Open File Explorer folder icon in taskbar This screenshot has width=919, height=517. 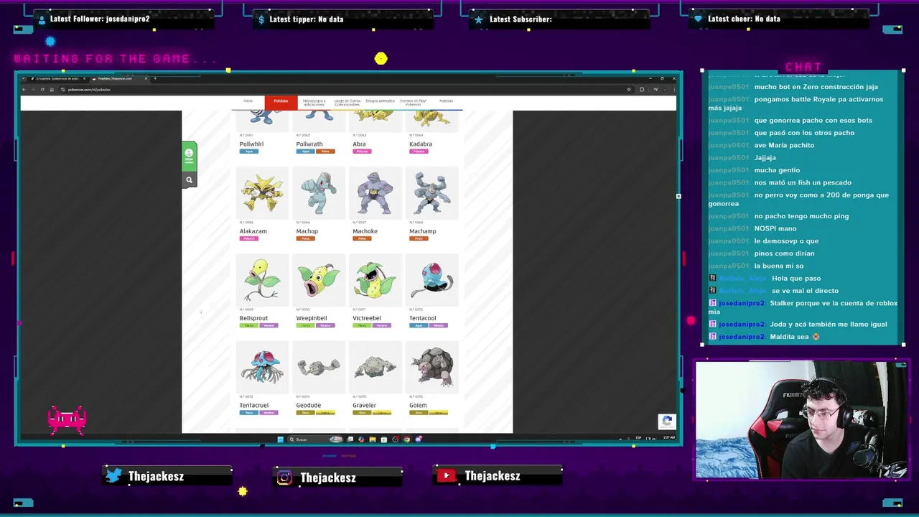click(372, 439)
